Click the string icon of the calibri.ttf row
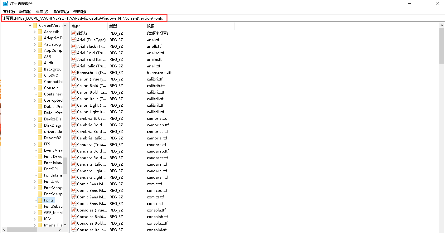The width and height of the screenshot is (445, 233). click(x=74, y=79)
